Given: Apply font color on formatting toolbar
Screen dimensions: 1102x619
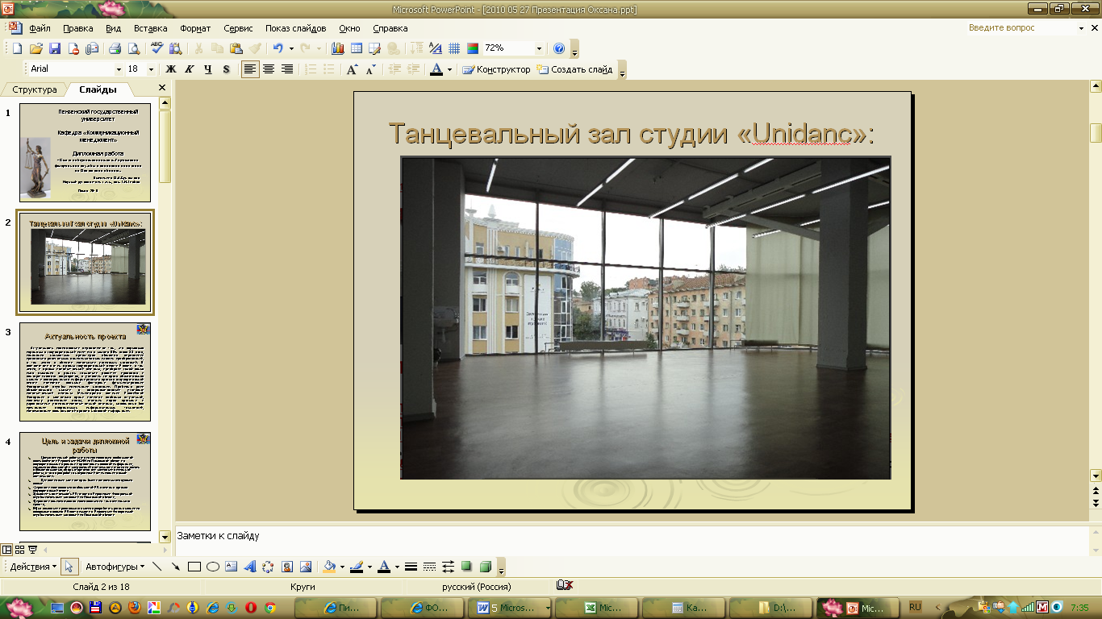Looking at the screenshot, I should tap(436, 69).
